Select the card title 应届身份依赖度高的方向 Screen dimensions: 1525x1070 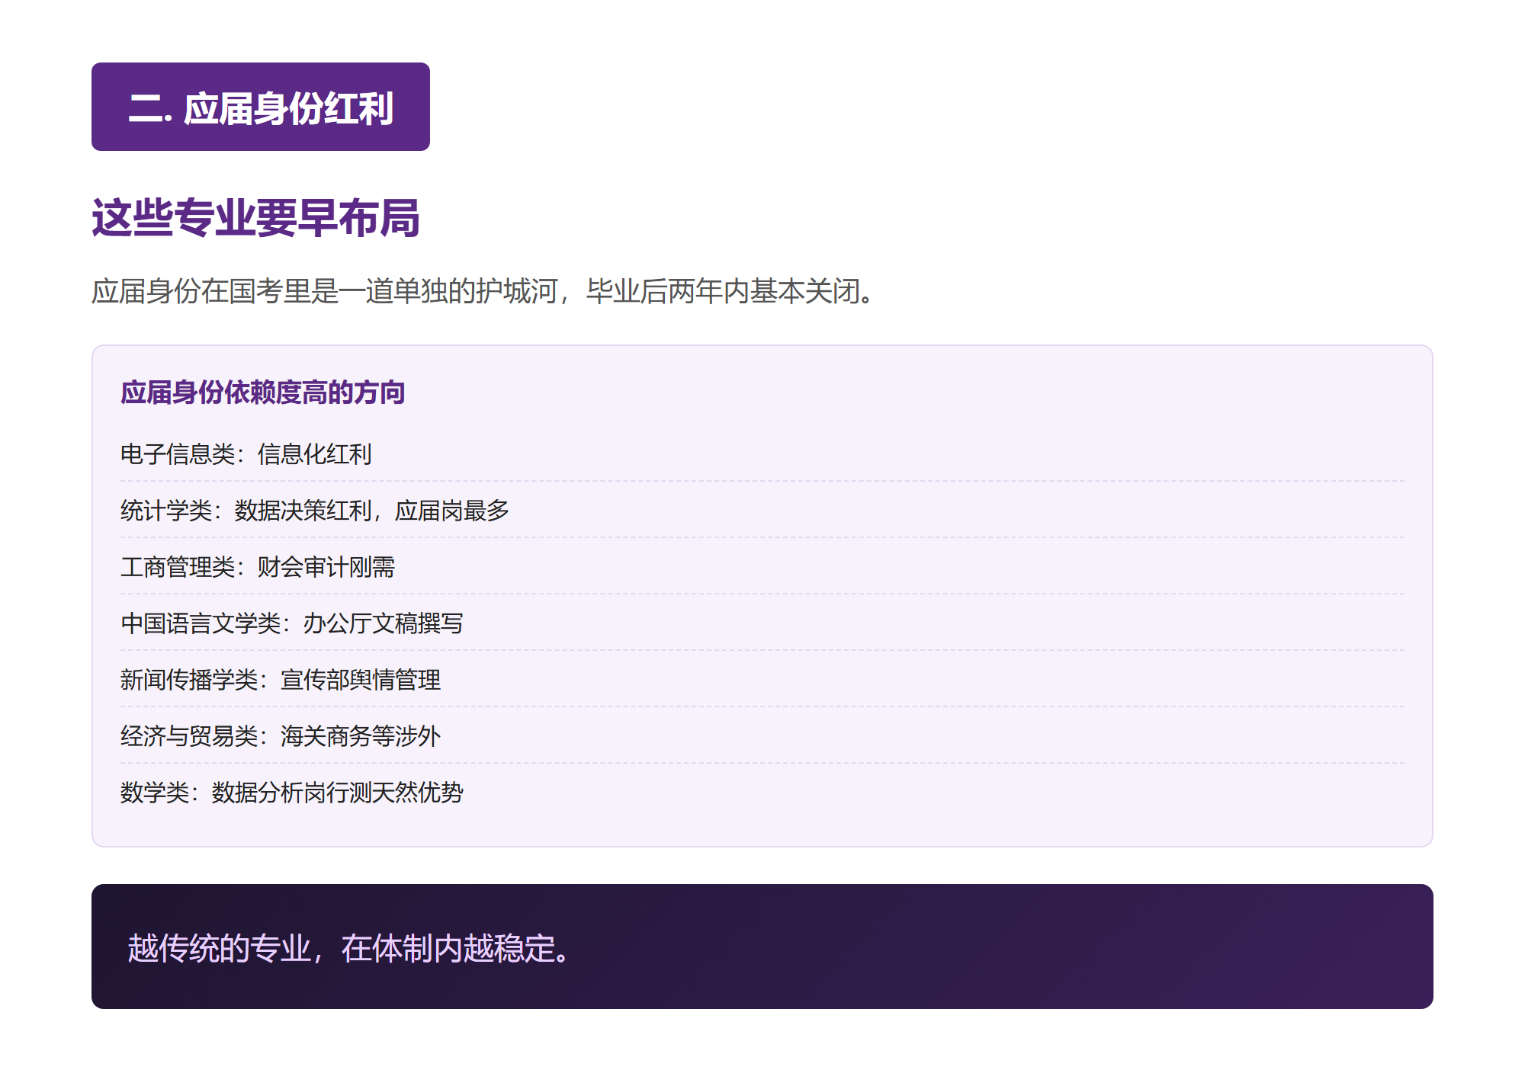click(x=262, y=392)
